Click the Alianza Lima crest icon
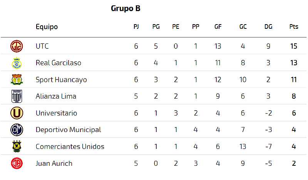The width and height of the screenshot is (308, 180). click(x=17, y=96)
